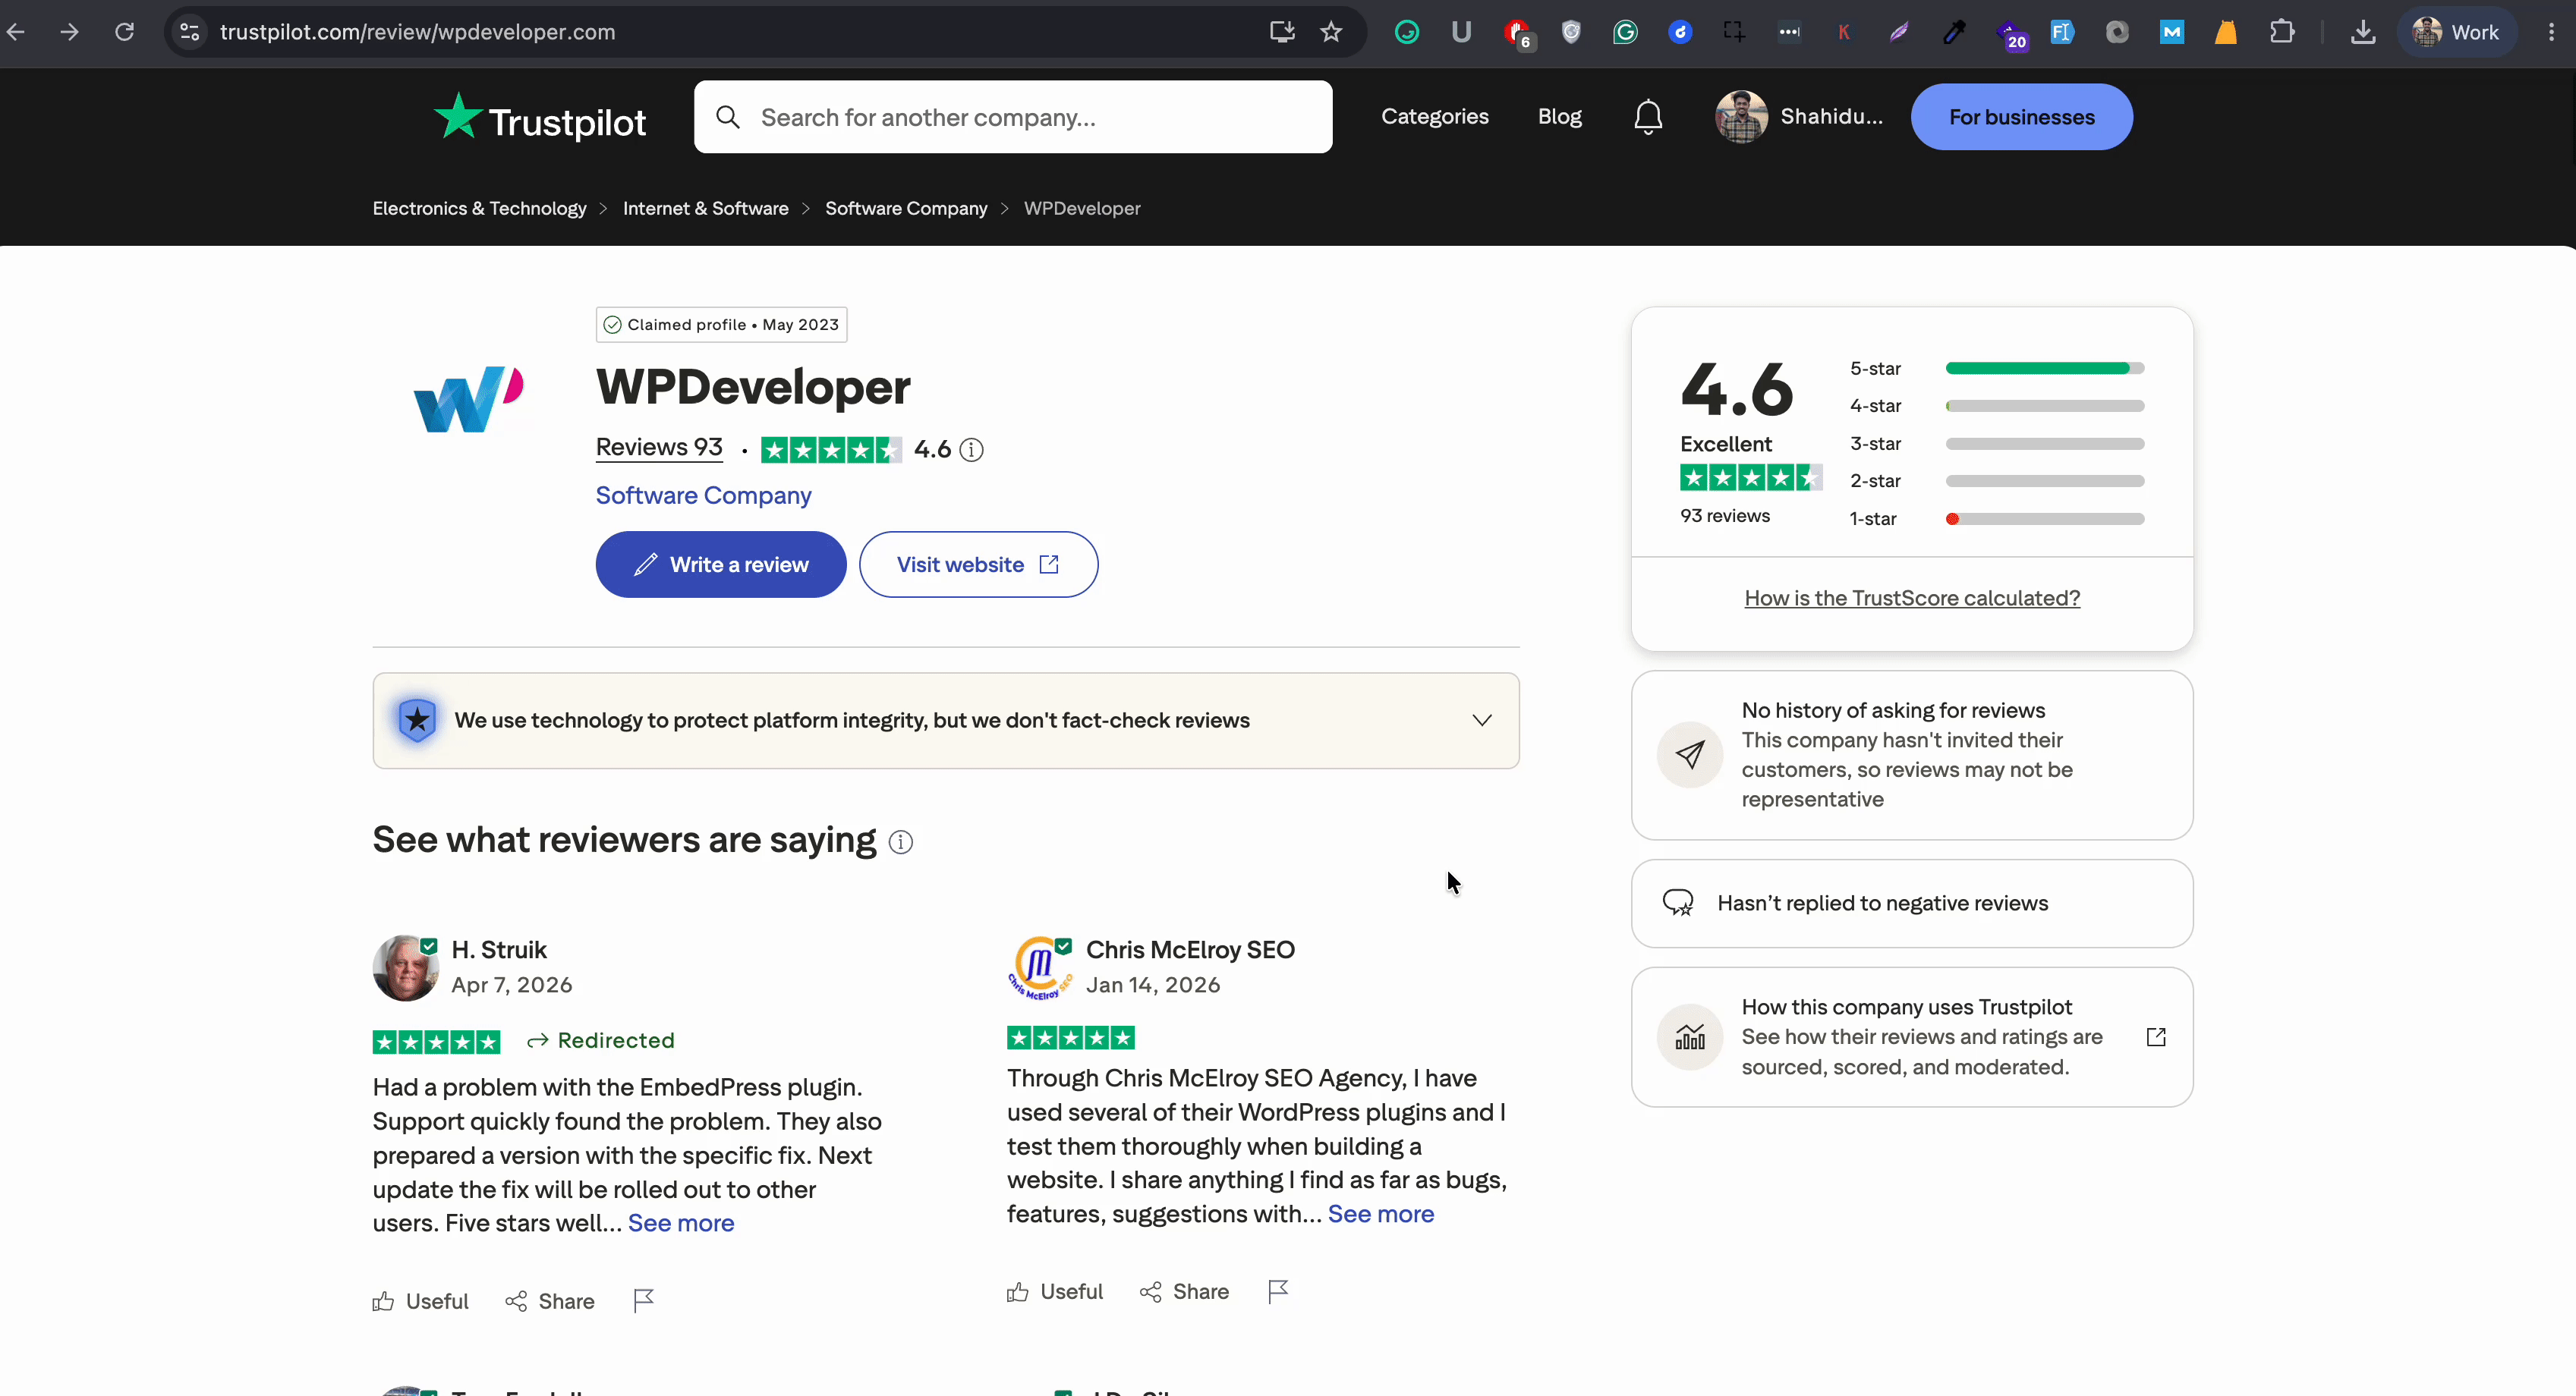Filter by the 4-star rating bar
2576x1396 pixels.
(1996, 406)
